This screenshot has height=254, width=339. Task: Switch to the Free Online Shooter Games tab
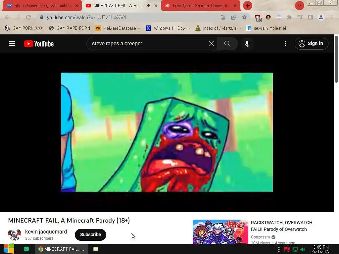[200, 6]
